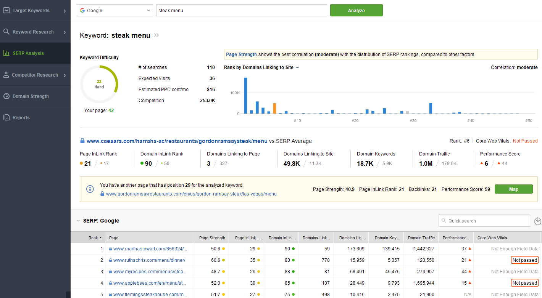
Task: Click Your page score 42
Action: tap(111, 111)
